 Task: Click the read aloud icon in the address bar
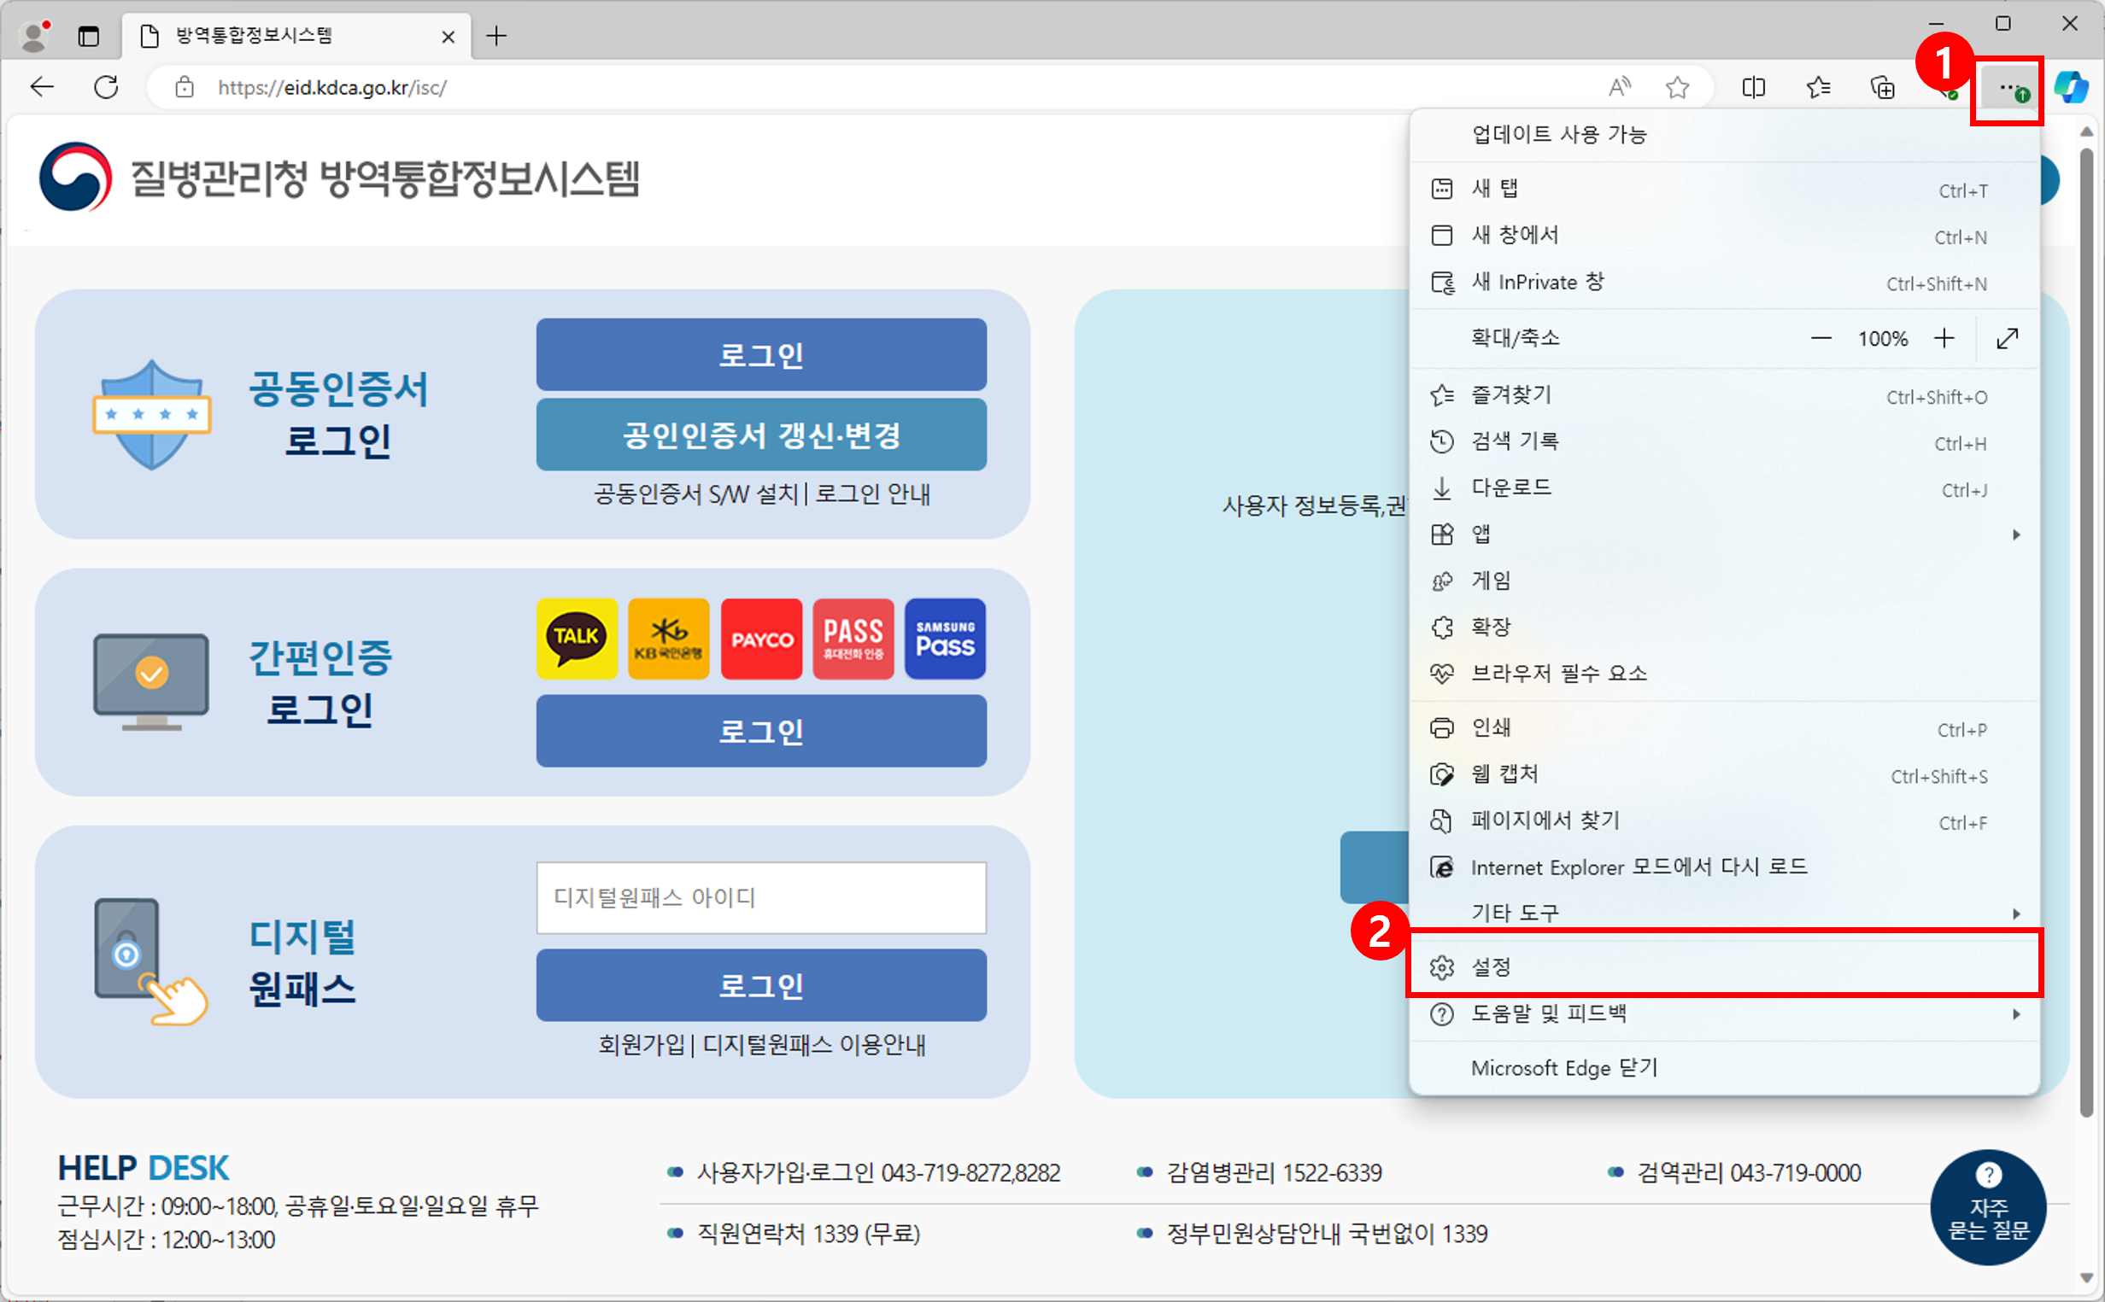1619,87
